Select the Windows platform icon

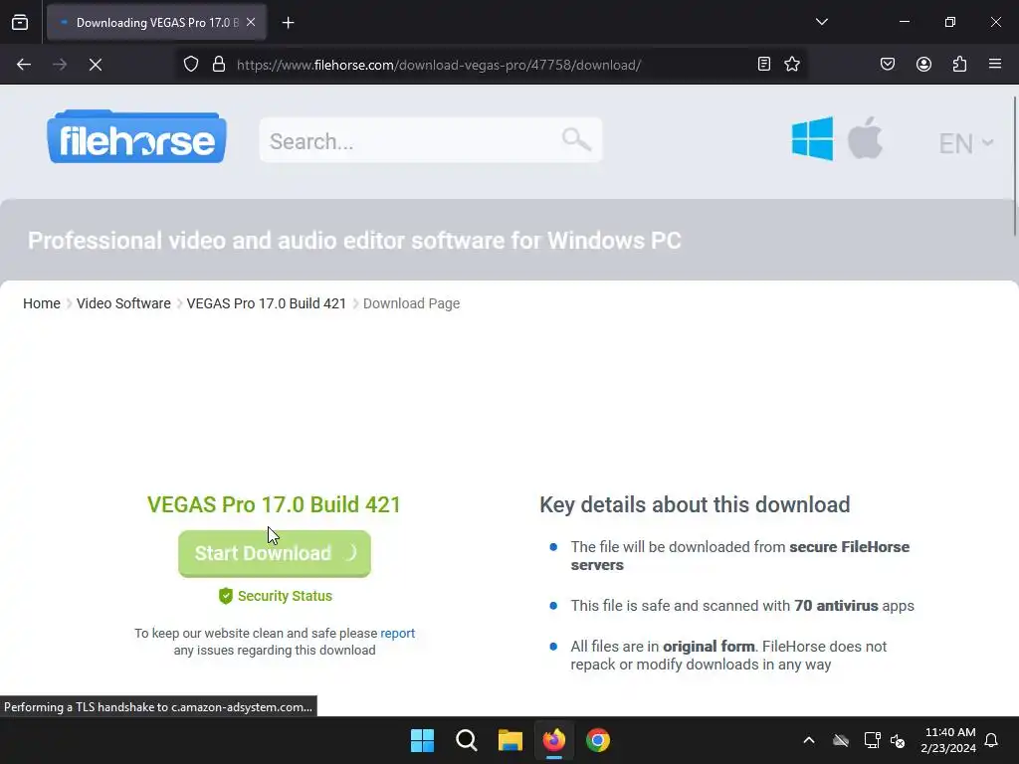click(812, 138)
